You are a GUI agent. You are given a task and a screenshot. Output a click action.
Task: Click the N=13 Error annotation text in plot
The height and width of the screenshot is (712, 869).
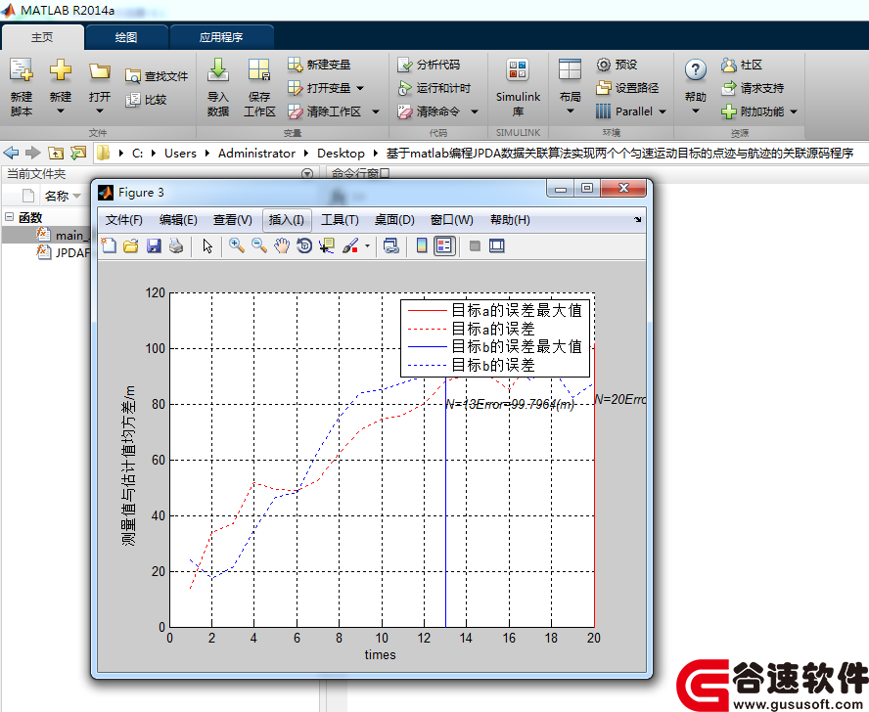510,405
